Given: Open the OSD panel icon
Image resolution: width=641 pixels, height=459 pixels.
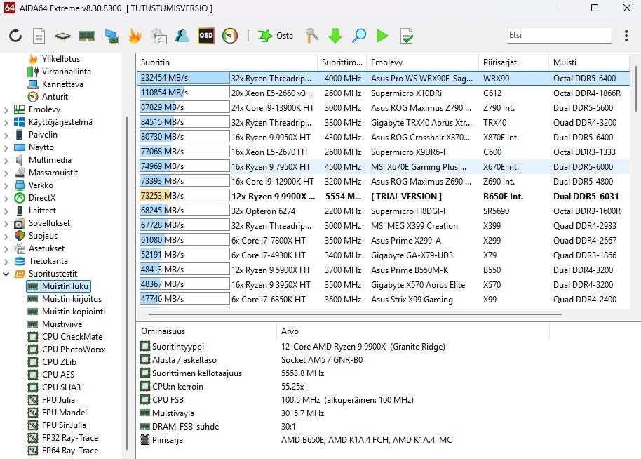Looking at the screenshot, I should [206, 36].
